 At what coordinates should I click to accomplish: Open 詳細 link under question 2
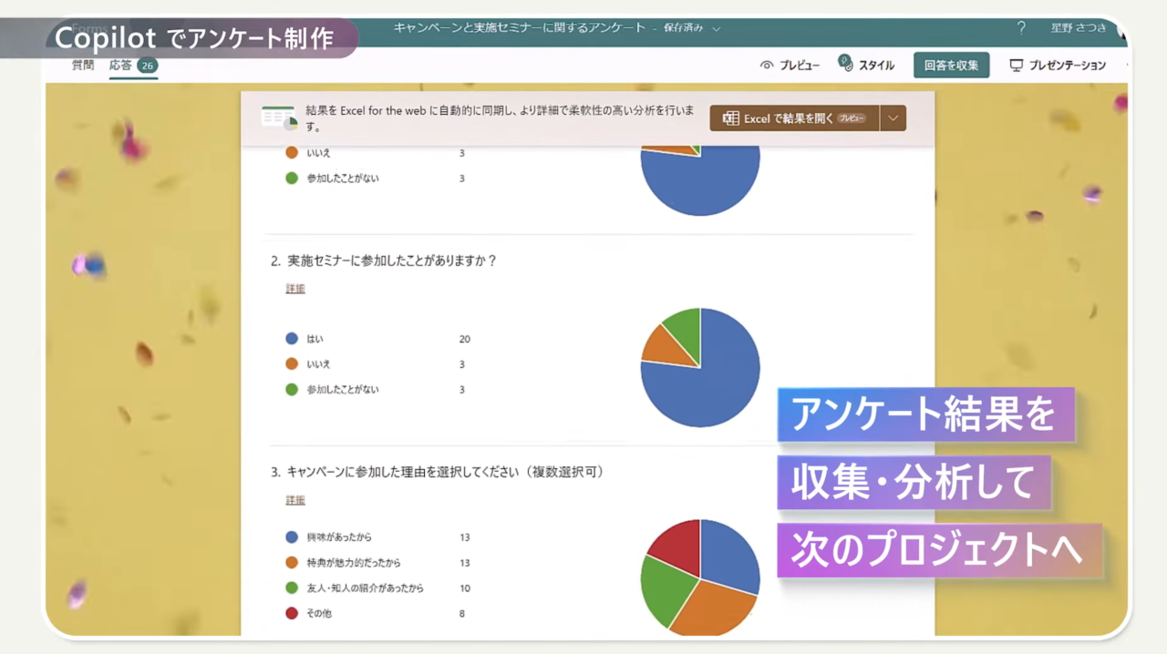[x=295, y=289]
